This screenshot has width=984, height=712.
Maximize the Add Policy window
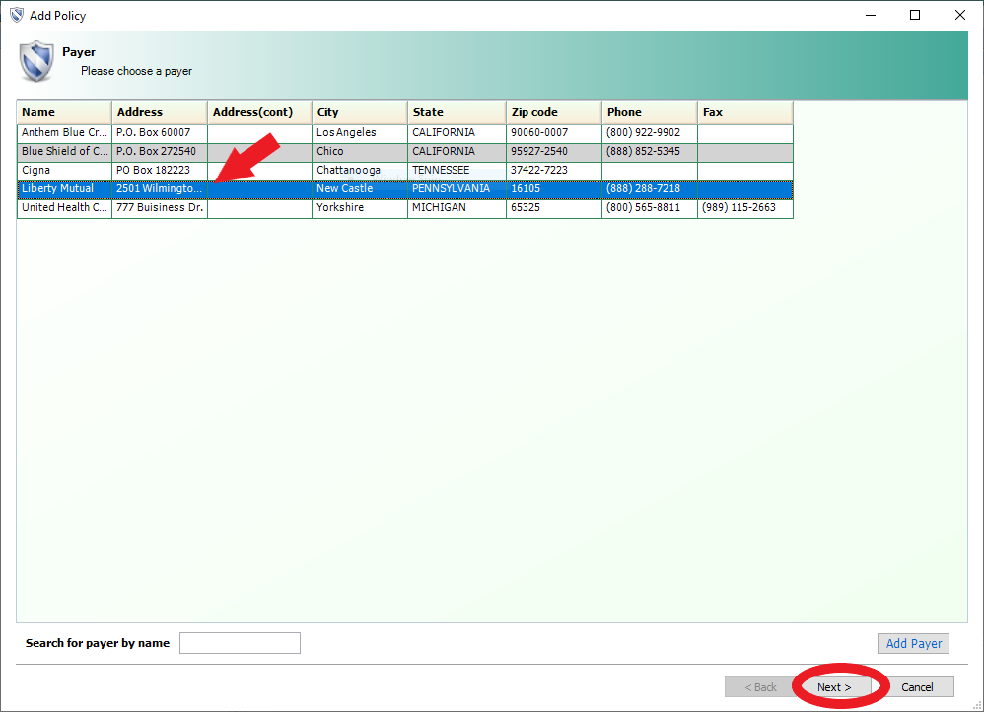pyautogui.click(x=915, y=15)
